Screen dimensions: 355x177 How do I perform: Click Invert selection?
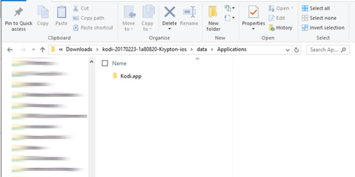323,28
